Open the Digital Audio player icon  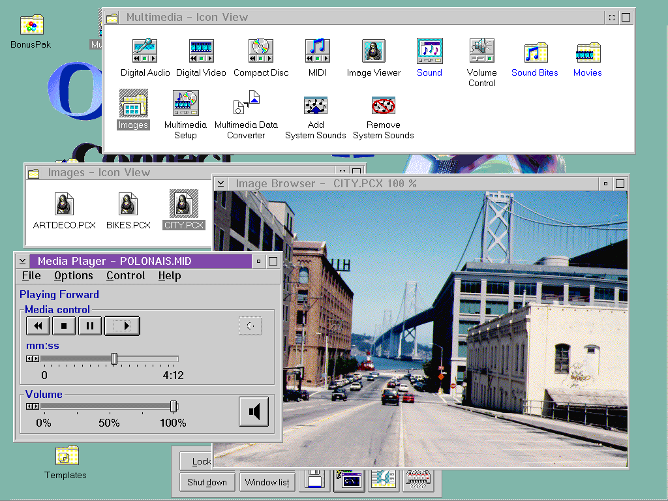[x=145, y=51]
